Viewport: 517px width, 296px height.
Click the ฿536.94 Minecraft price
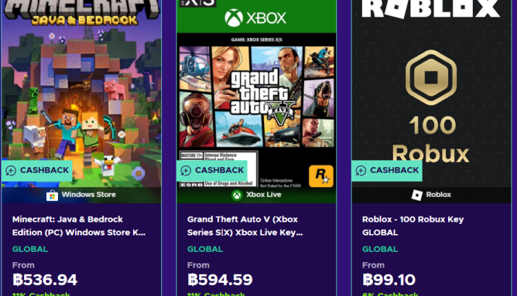[x=45, y=280]
